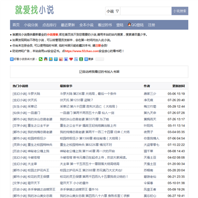
Task: Click the 就爱找小说 site logo
Action: 35,10
